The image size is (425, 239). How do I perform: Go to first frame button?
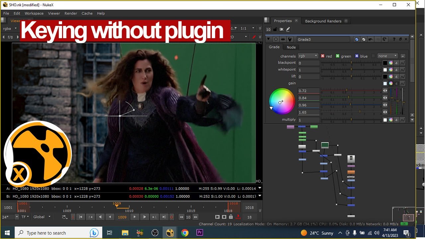tap(80, 217)
